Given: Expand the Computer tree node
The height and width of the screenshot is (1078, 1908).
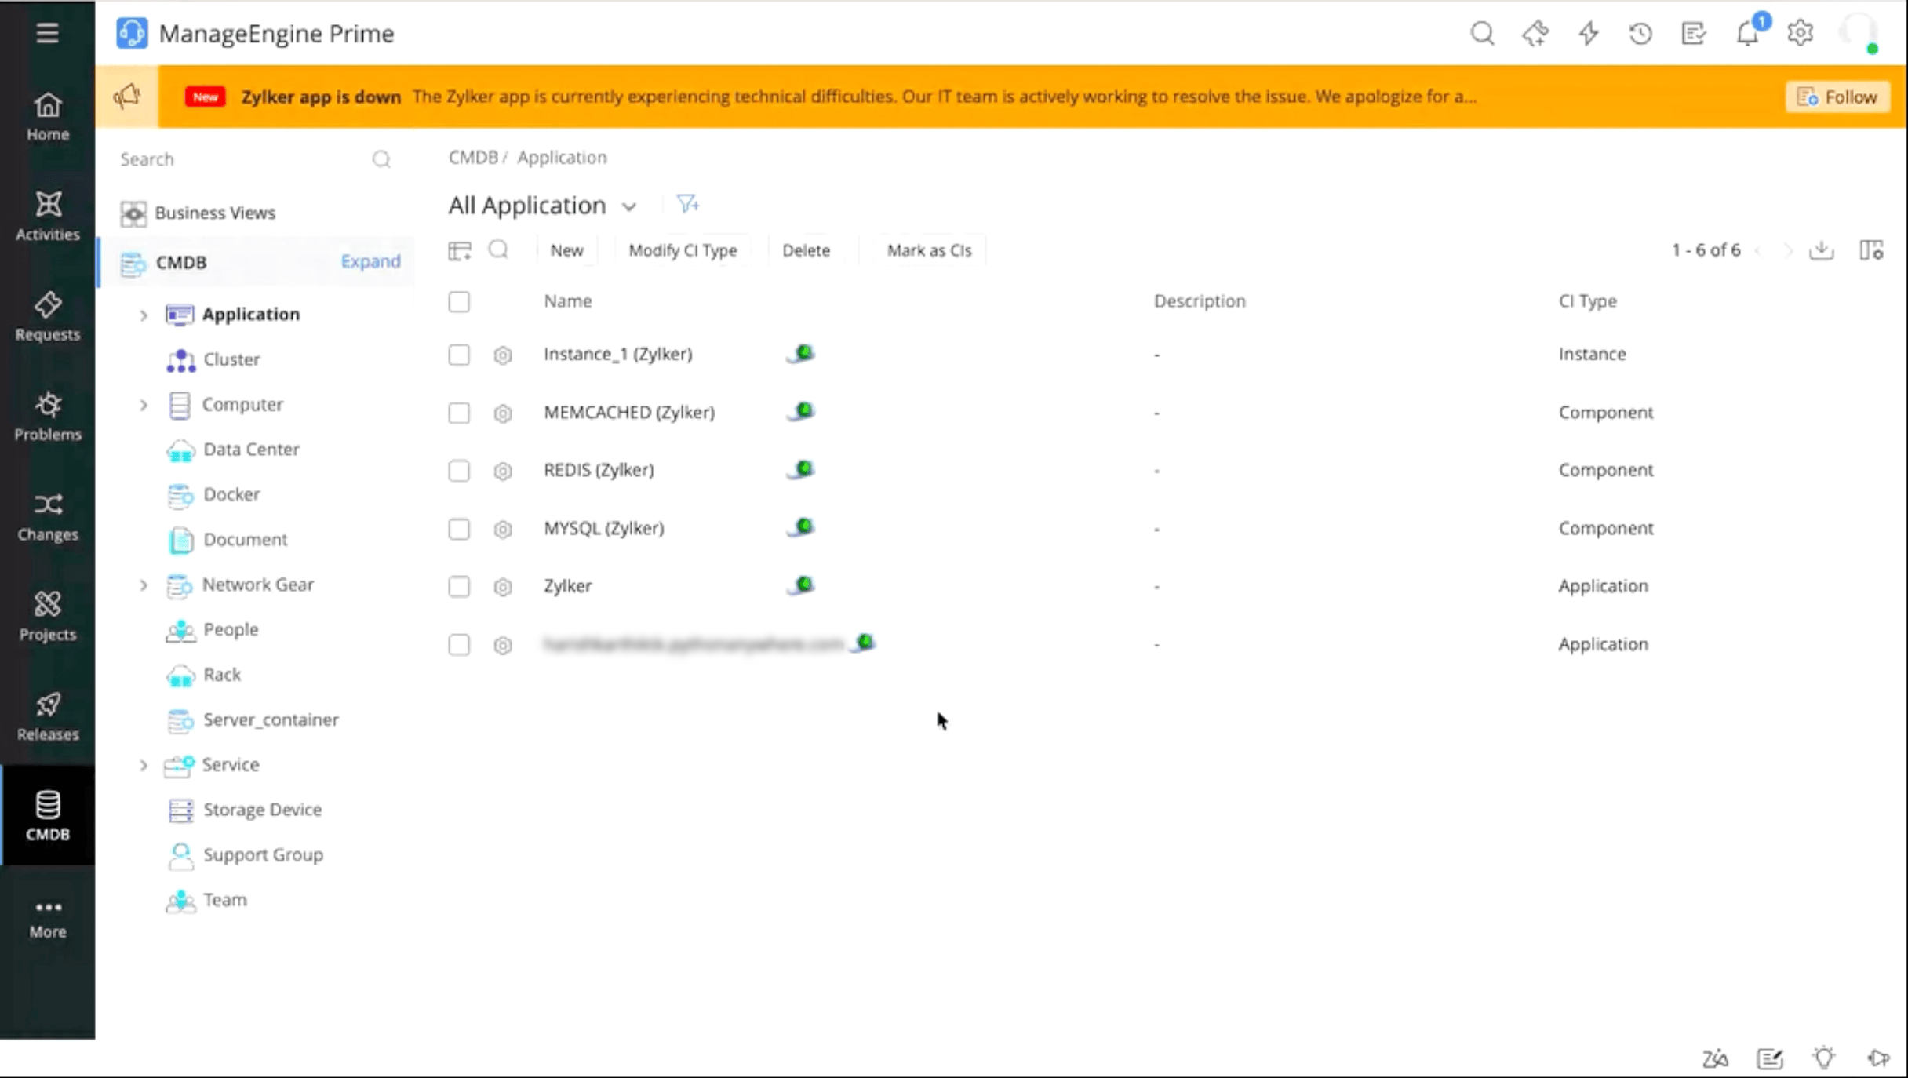Looking at the screenshot, I should 143,405.
